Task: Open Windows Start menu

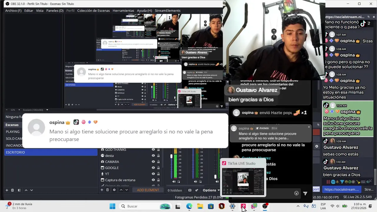Action: (x=112, y=206)
